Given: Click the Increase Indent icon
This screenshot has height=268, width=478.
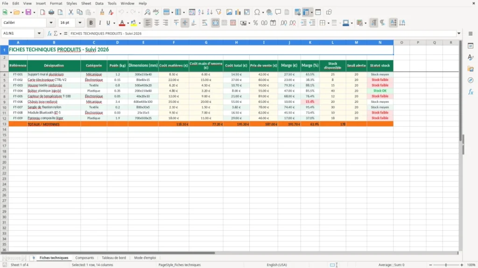Looking at the screenshot, I should tap(303, 23).
